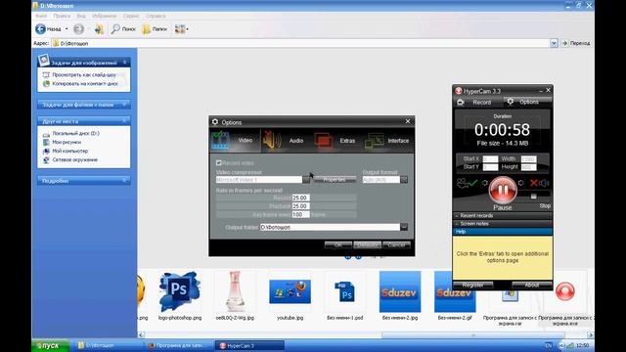Expand the Recent records section
This screenshot has width=626, height=352.
tap(503, 215)
